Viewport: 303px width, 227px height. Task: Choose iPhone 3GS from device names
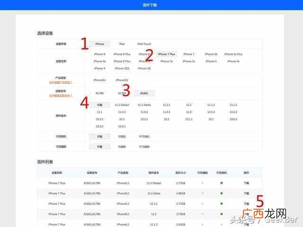coord(122,69)
